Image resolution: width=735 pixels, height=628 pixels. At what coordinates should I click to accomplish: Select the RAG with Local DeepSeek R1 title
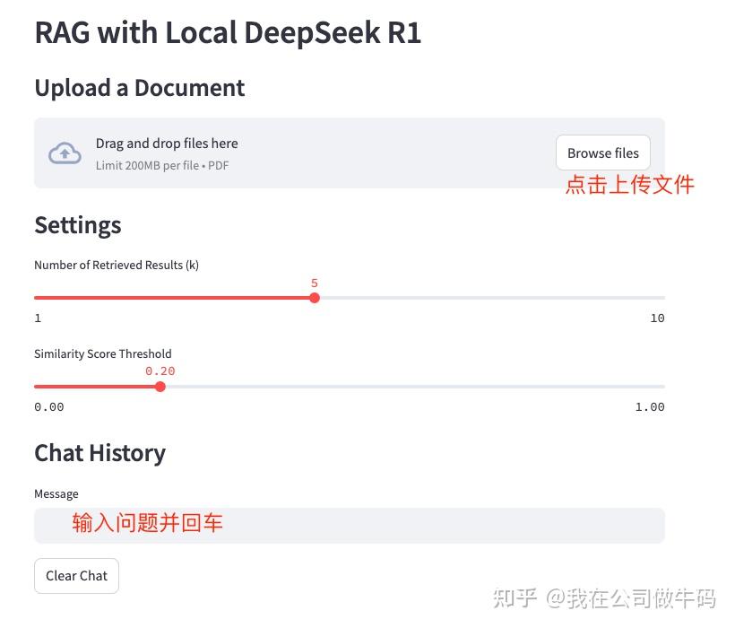coord(228,32)
